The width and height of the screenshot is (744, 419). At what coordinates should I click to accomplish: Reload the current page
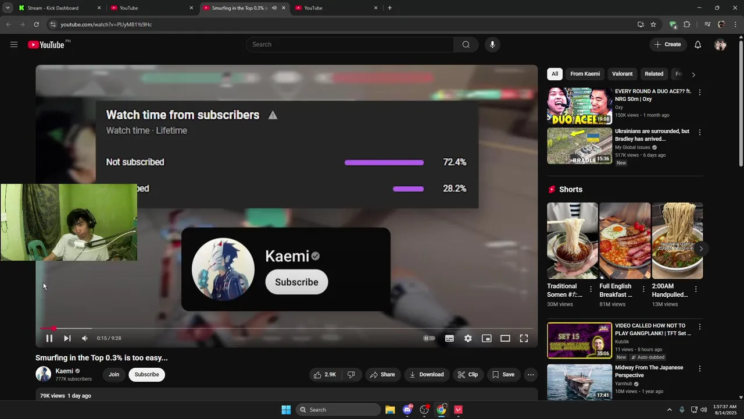36,24
